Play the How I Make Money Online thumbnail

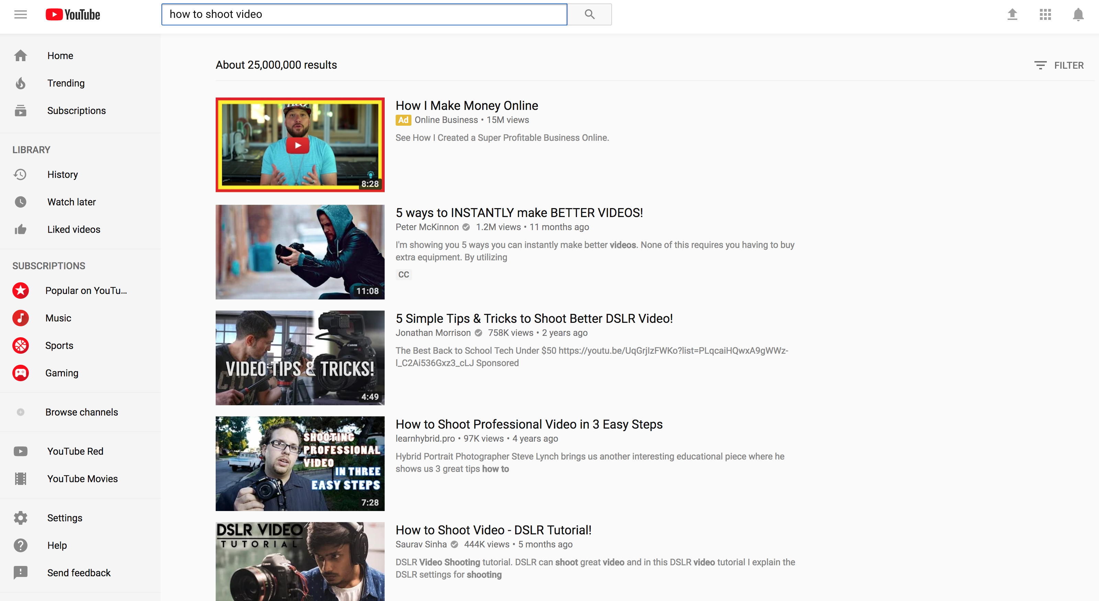[300, 145]
